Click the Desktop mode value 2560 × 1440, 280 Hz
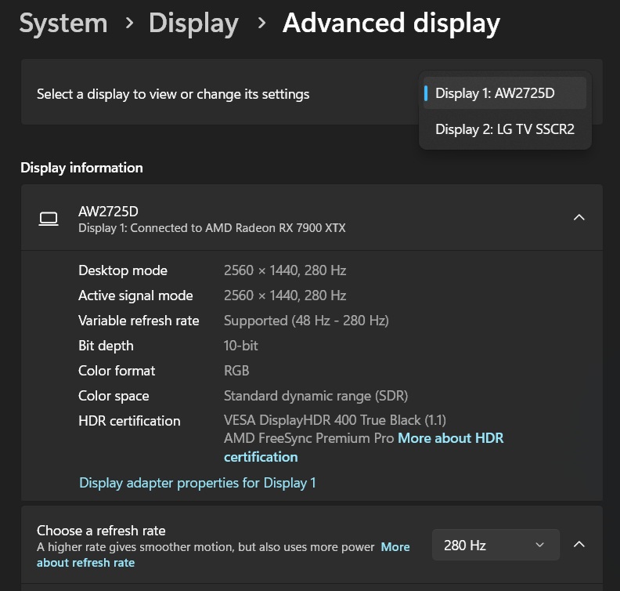This screenshot has width=620, height=591. point(285,270)
